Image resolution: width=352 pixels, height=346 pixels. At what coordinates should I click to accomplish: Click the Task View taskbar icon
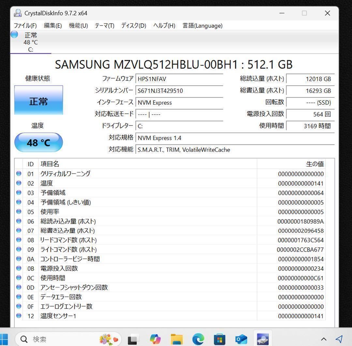133,339
